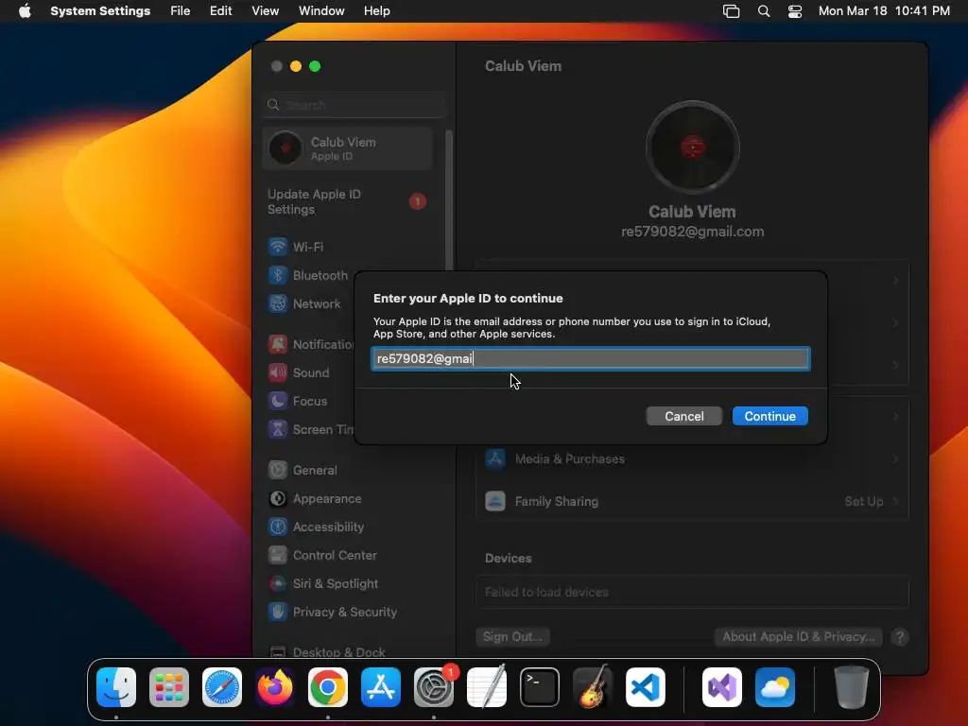Screen dimensions: 968x726
Task: Open the Media & Purchases row
Action: [692, 458]
